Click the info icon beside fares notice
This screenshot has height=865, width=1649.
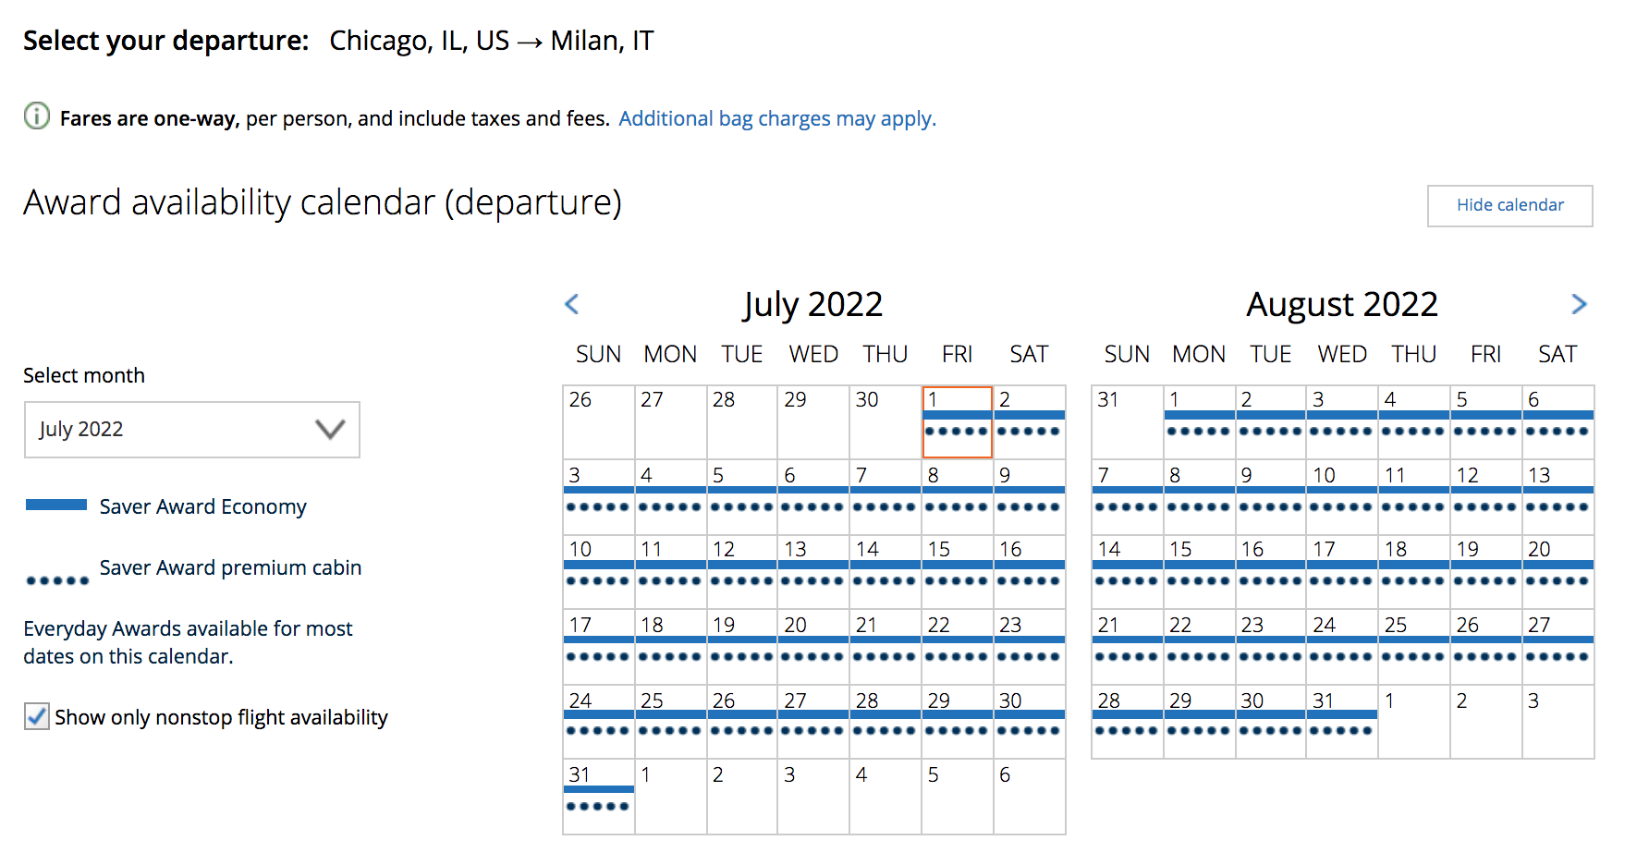pyautogui.click(x=37, y=116)
